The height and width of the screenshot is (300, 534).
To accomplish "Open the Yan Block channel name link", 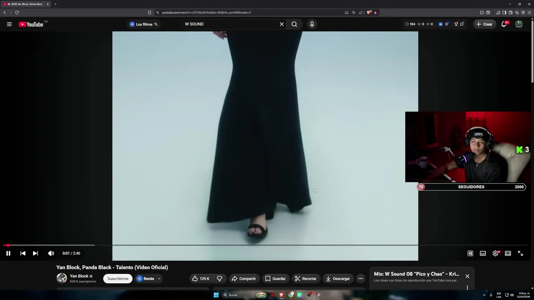I will pos(79,276).
